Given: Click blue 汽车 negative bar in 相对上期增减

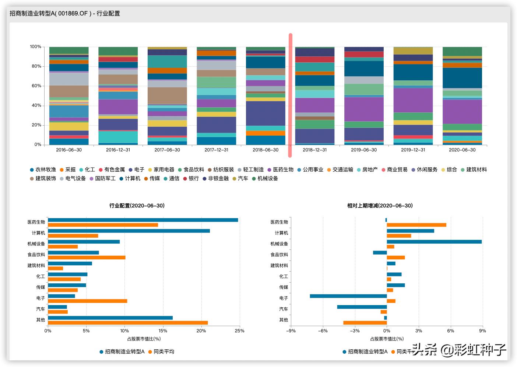Looking at the screenshot, I should (362, 307).
